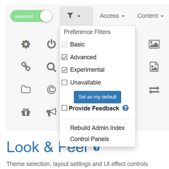This screenshot has width=169, height=169.
Task: Uncheck the Experimental filter checkbox
Action: (x=65, y=70)
